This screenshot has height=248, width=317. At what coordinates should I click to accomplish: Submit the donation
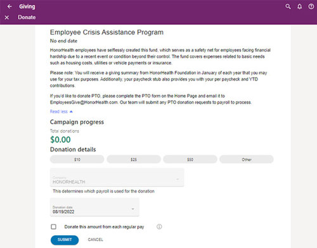(65, 240)
